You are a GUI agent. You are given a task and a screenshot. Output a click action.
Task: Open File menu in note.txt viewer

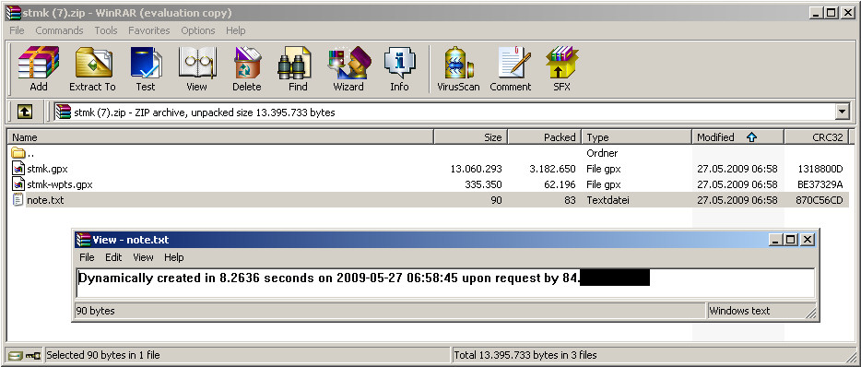click(x=87, y=257)
